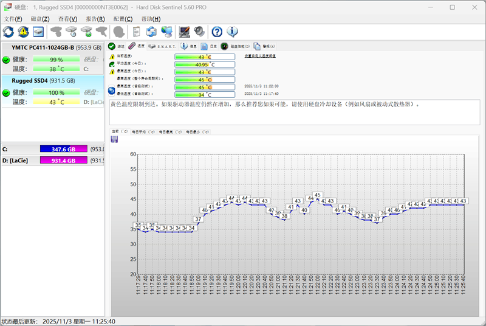The height and width of the screenshot is (326, 486).
Task: Click the D: [LaCie] magenta space bar
Action: (64, 161)
